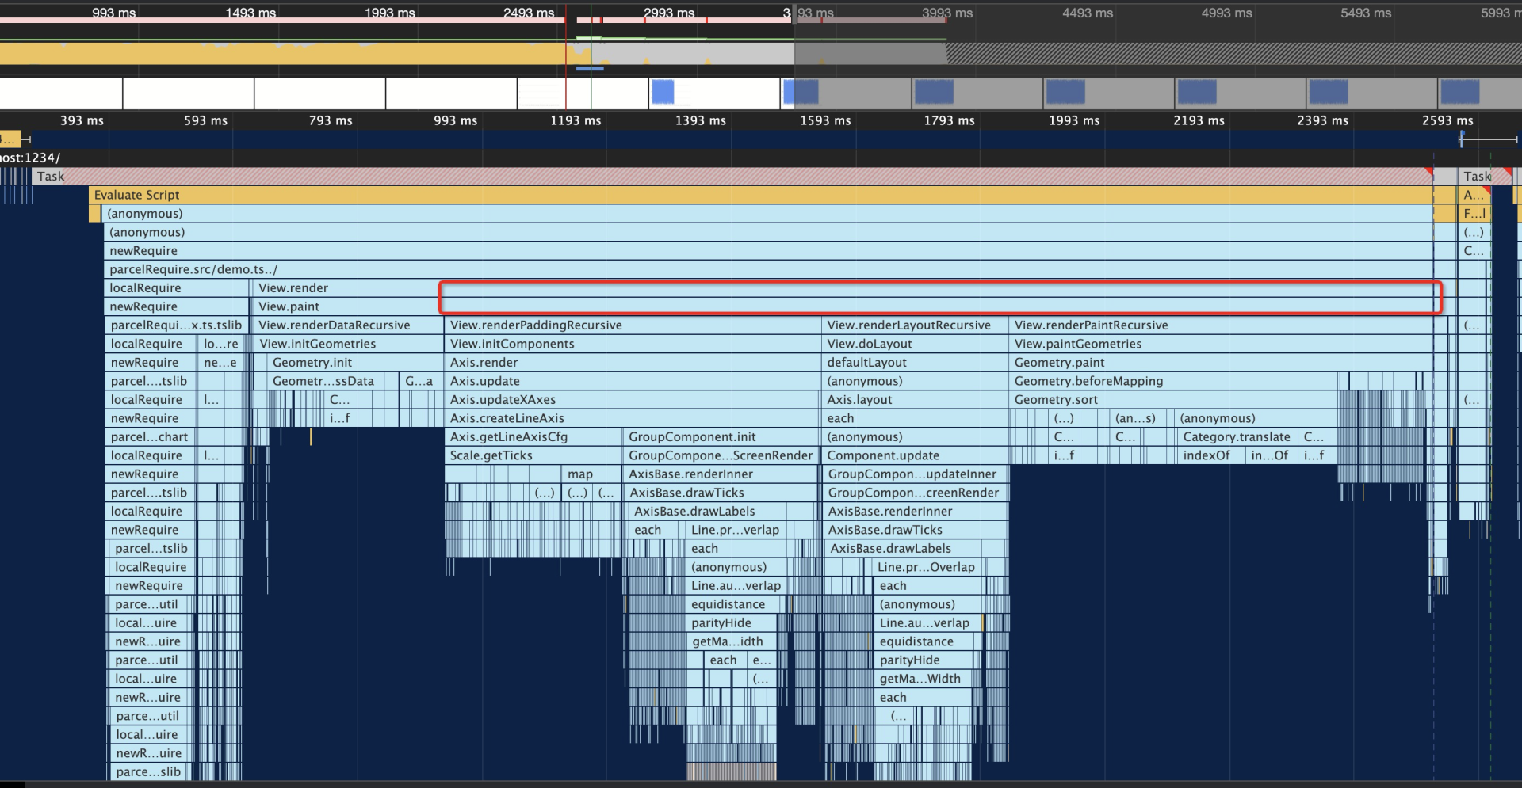Image resolution: width=1522 pixels, height=788 pixels.
Task: Select the View.renderPaintRecursive frame
Action: click(1222, 325)
